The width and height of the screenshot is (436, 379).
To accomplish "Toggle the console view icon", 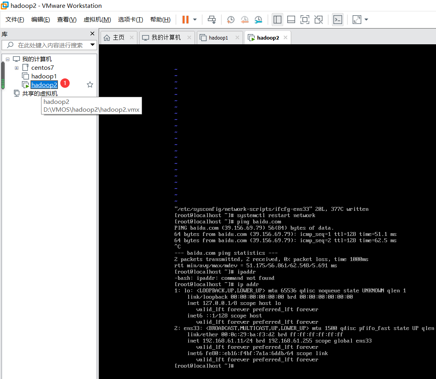I will tap(337, 20).
